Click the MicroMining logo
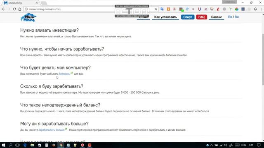The width and height of the screenshot is (264, 148). (x=28, y=18)
